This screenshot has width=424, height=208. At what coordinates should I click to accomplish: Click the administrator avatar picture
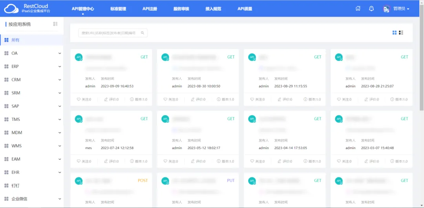(x=387, y=9)
